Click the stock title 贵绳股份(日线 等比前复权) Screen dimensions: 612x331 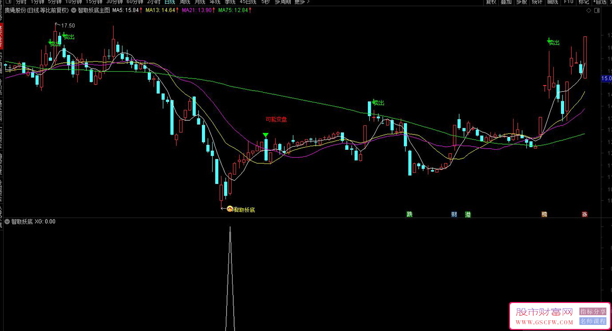[x=37, y=10]
